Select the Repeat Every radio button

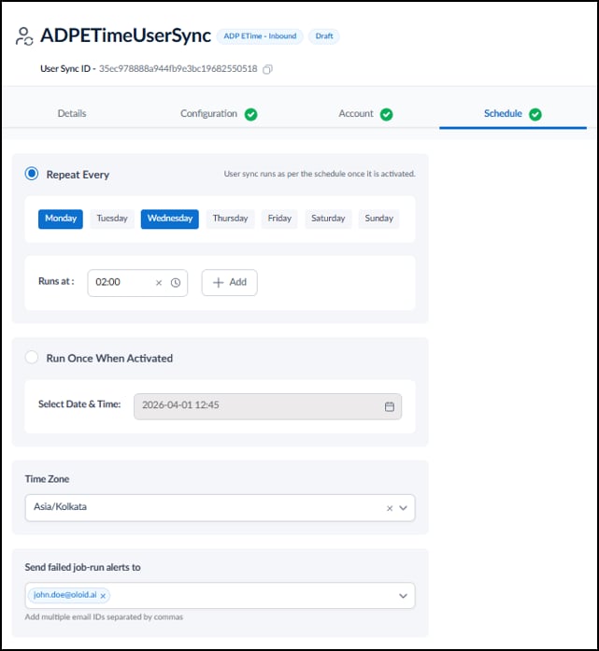32,174
